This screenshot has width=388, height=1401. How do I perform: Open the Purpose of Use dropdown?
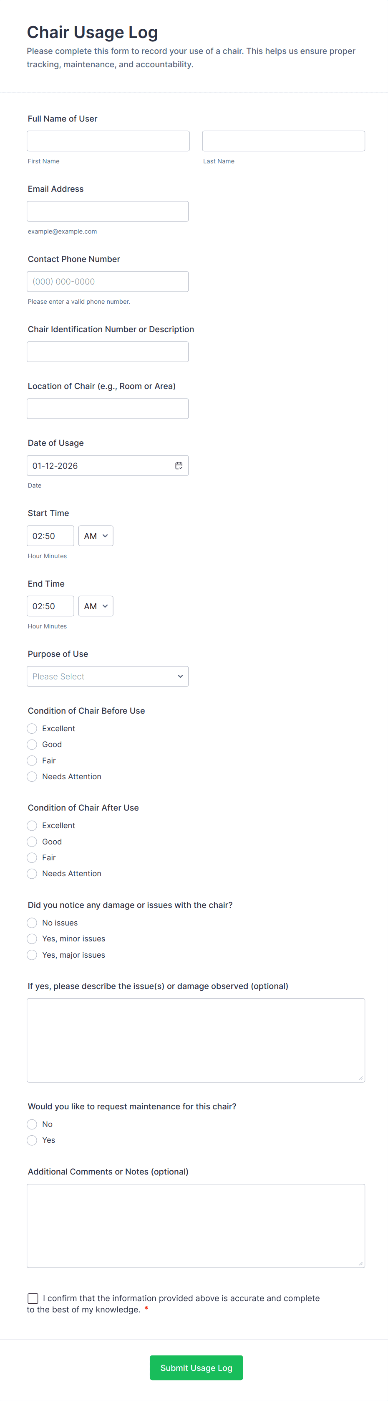tap(108, 676)
